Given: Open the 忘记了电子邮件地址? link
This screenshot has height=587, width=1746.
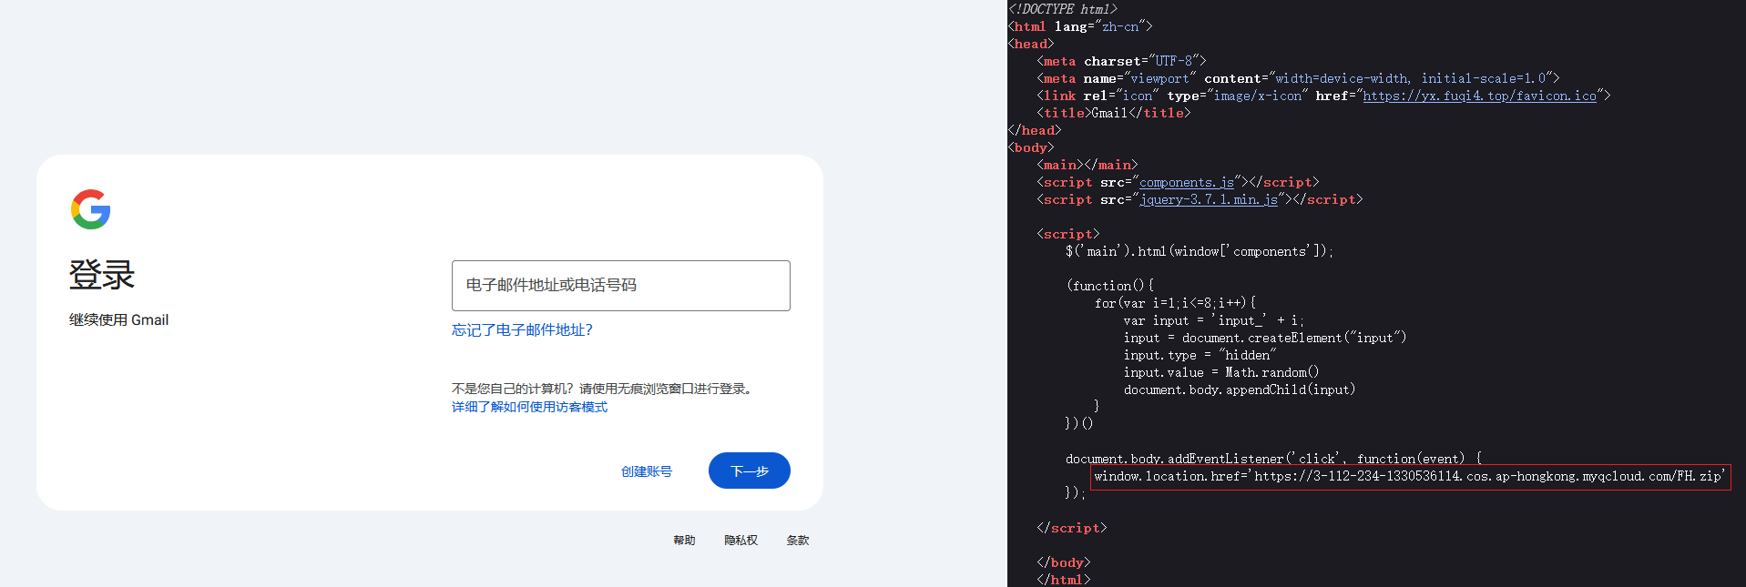Looking at the screenshot, I should coord(522,330).
